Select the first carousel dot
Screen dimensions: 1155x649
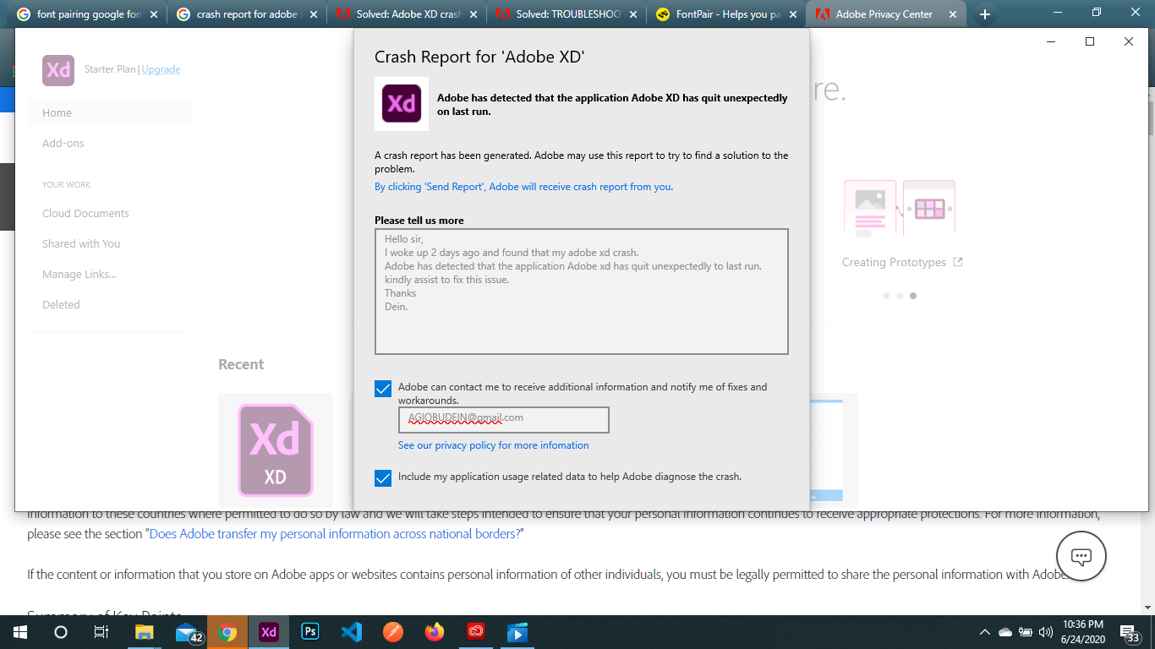(x=886, y=296)
